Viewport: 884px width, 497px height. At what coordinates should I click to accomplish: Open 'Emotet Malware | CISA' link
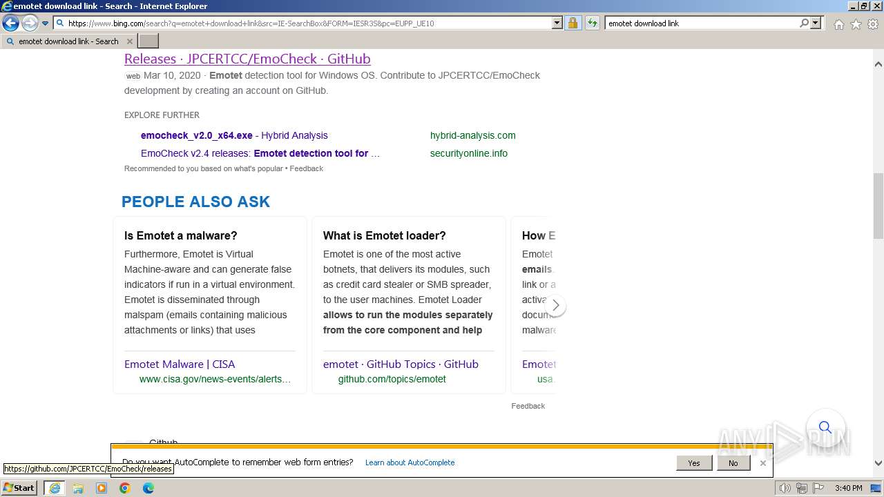click(180, 364)
